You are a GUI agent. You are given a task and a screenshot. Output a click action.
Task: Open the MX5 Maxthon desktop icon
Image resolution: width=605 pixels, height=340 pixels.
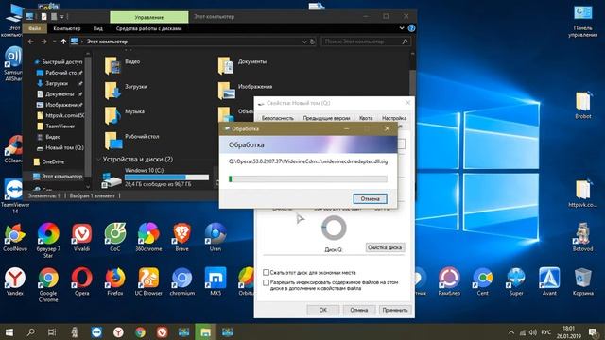[216, 281]
